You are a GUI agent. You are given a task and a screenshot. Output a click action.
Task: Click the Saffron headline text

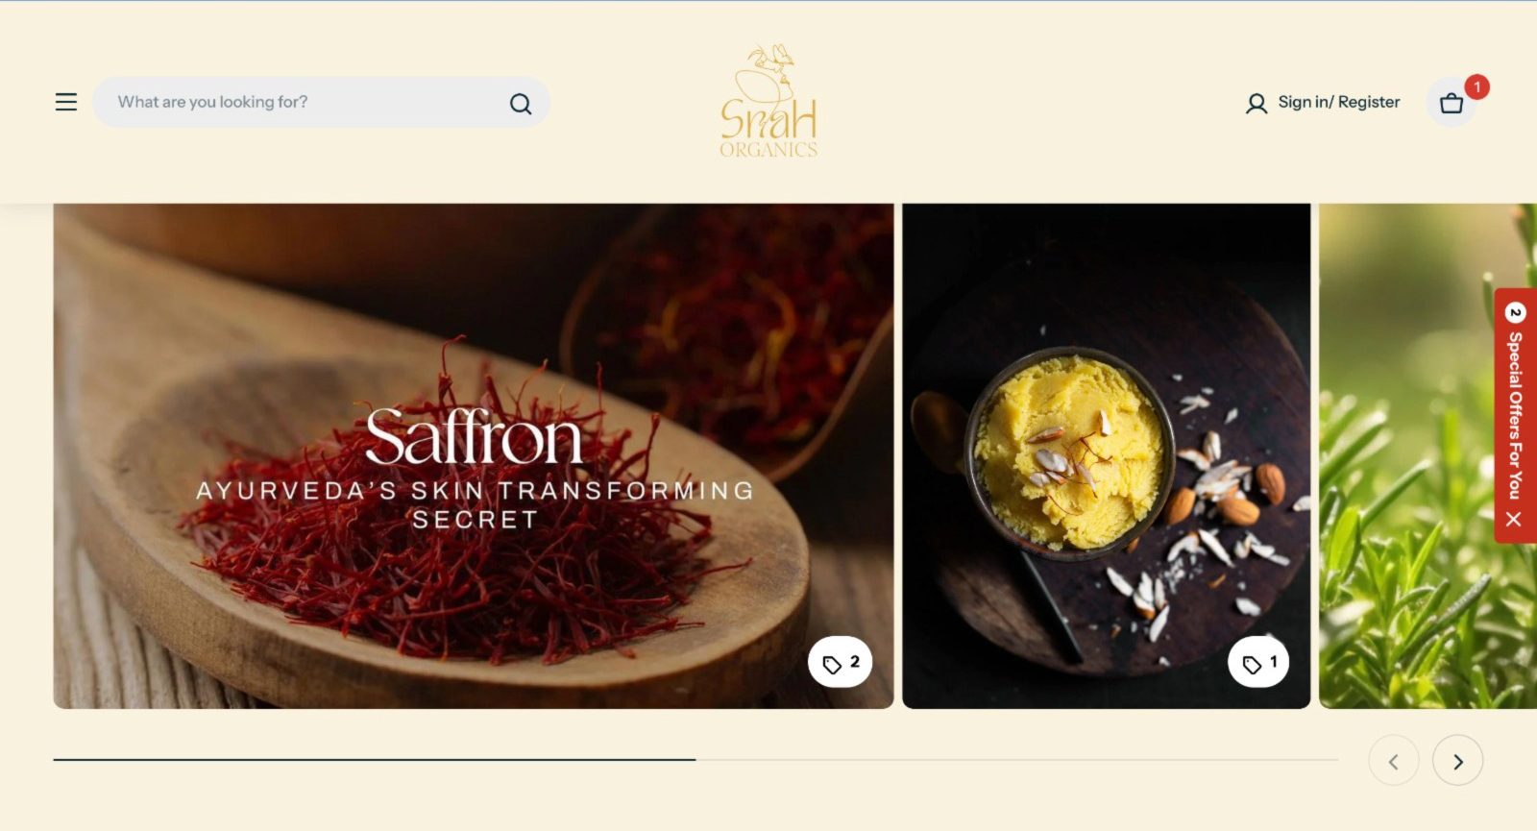pyautogui.click(x=474, y=437)
